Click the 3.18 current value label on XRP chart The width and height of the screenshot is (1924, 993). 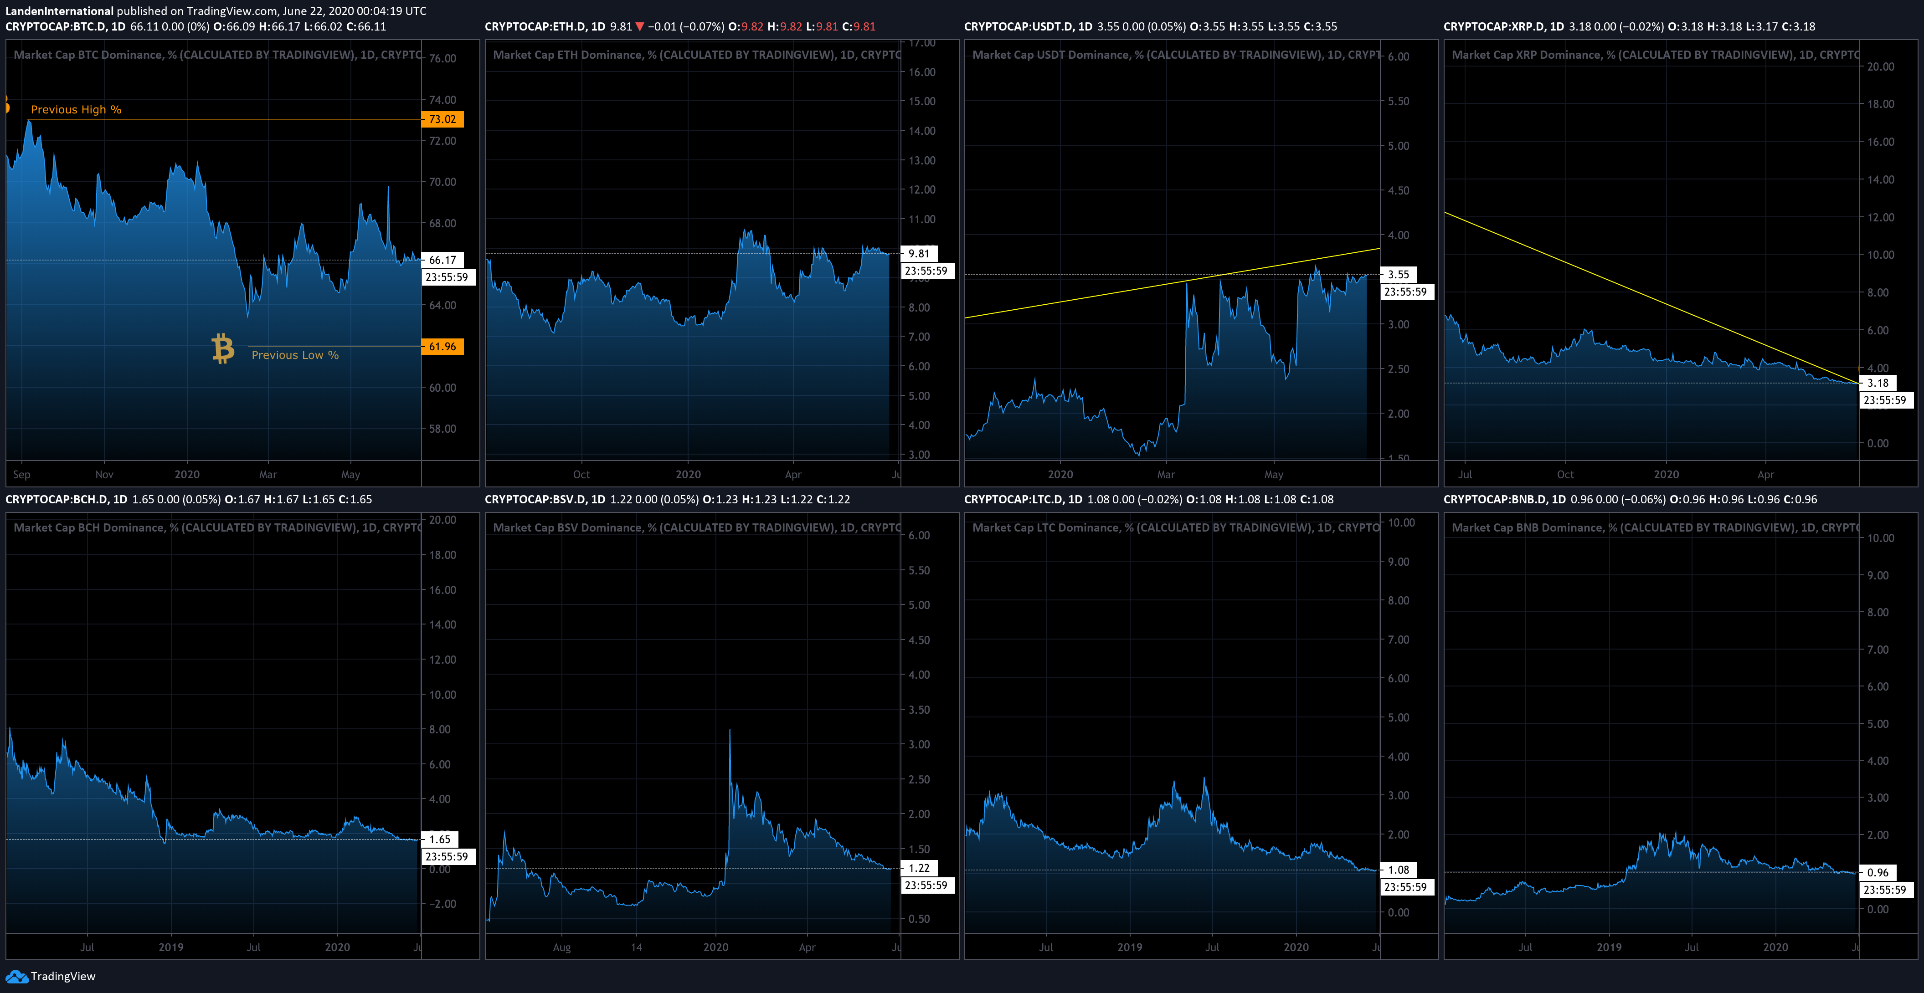[x=1878, y=383]
